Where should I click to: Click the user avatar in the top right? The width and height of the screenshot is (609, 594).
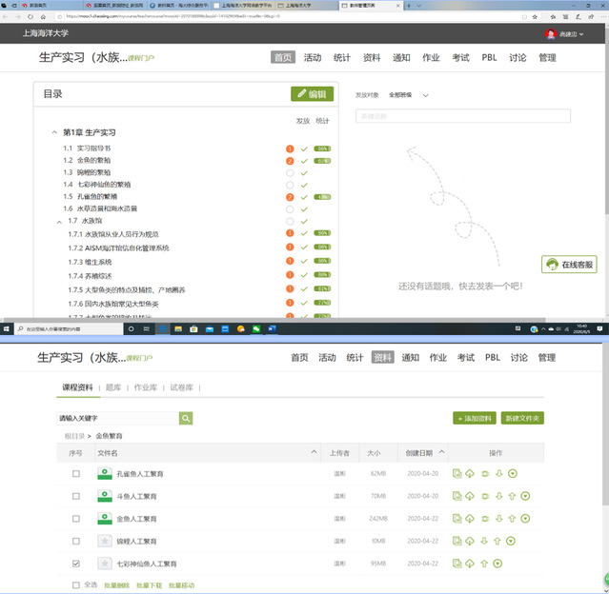coord(550,34)
